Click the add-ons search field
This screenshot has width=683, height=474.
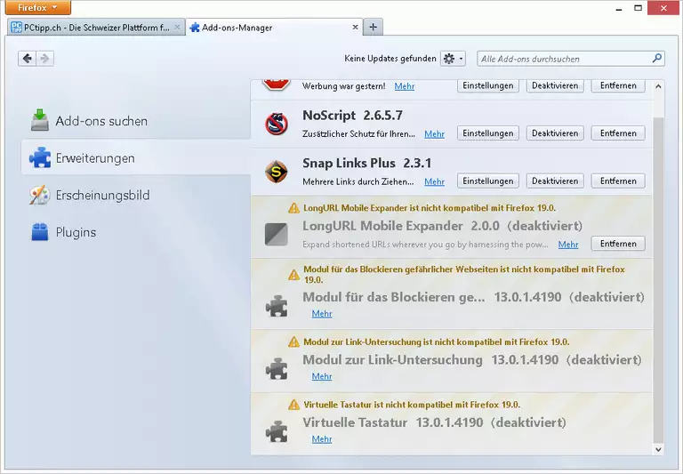click(x=565, y=59)
